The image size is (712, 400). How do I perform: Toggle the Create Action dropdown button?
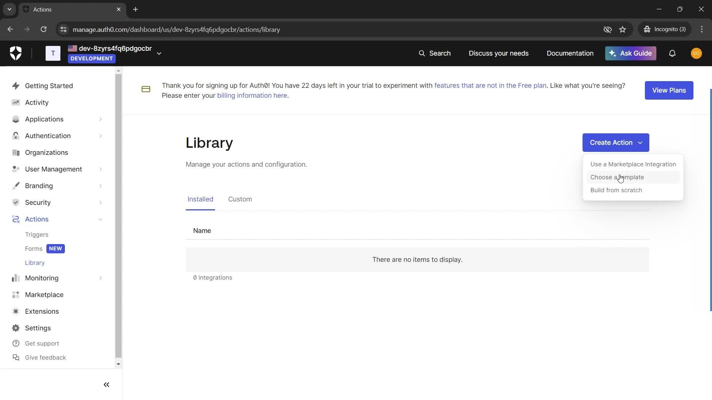[x=616, y=143]
